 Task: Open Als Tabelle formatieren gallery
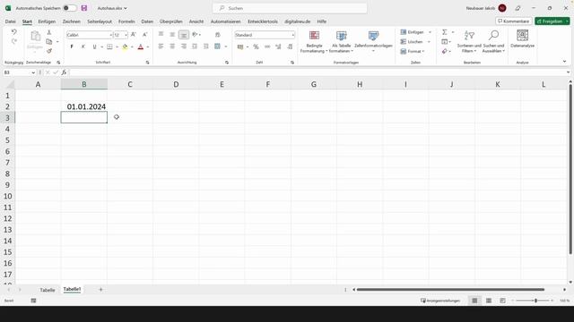point(341,42)
